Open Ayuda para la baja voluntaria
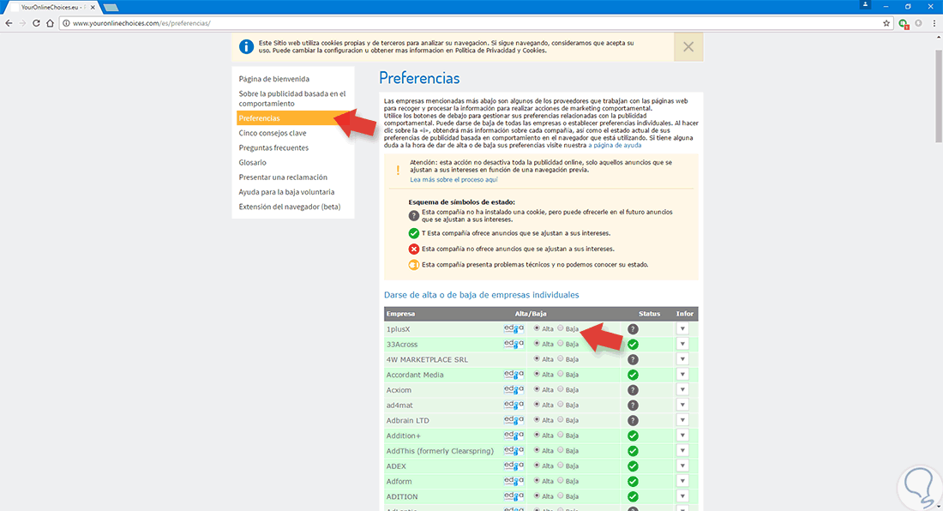 286,192
